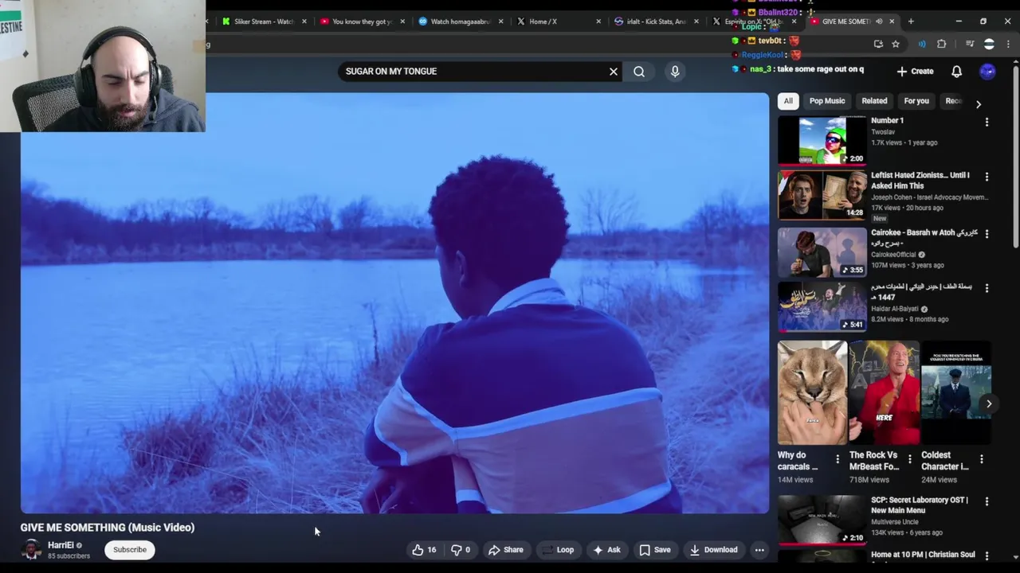This screenshot has width=1020, height=573.
Task: Open the browser profile icon
Action: coord(989,45)
